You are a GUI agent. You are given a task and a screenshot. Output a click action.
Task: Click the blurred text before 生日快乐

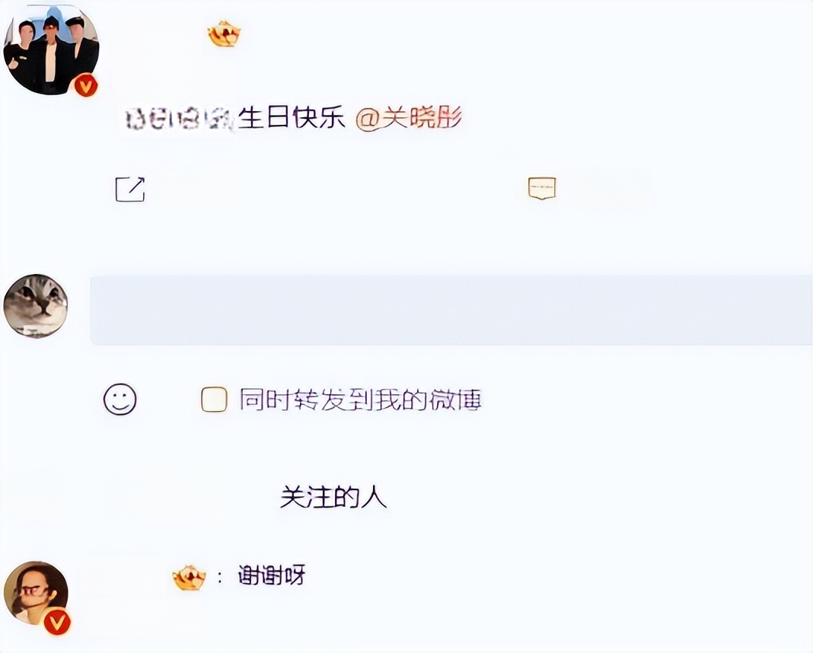180,118
